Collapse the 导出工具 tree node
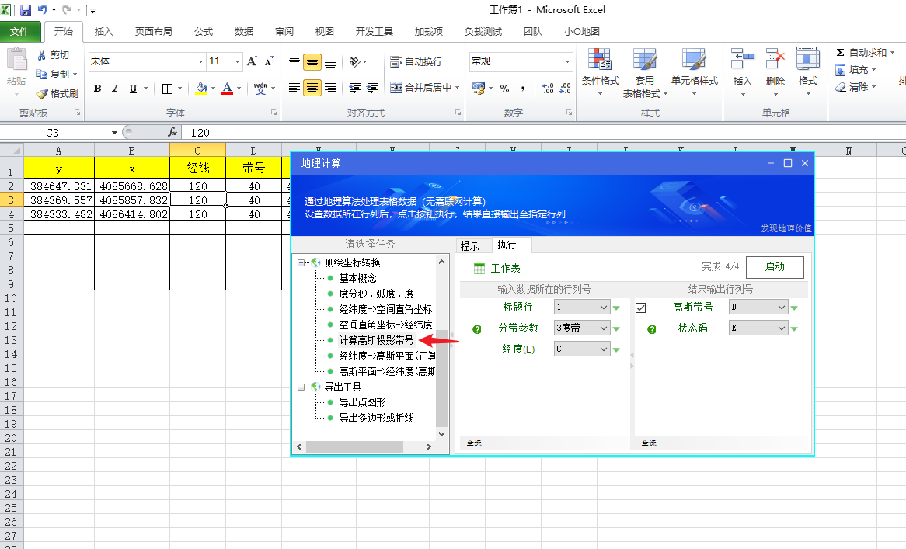Image resolution: width=906 pixels, height=549 pixels. click(301, 387)
